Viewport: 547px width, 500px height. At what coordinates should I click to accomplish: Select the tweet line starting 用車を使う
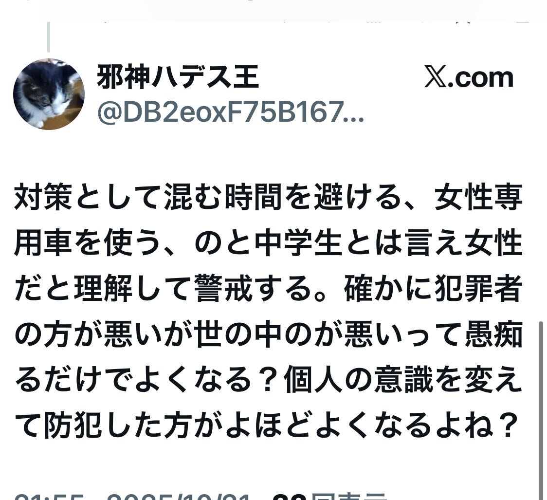pyautogui.click(x=268, y=243)
